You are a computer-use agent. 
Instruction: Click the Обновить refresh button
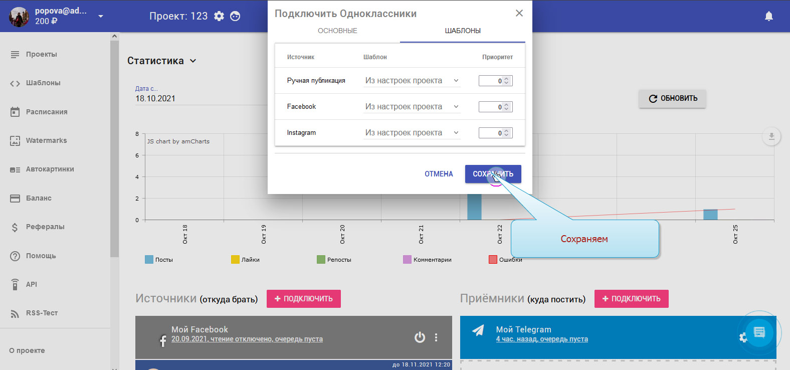[x=672, y=99]
